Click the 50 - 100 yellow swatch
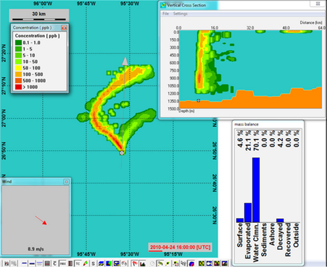This screenshot has height=267, width=327. [x=18, y=68]
